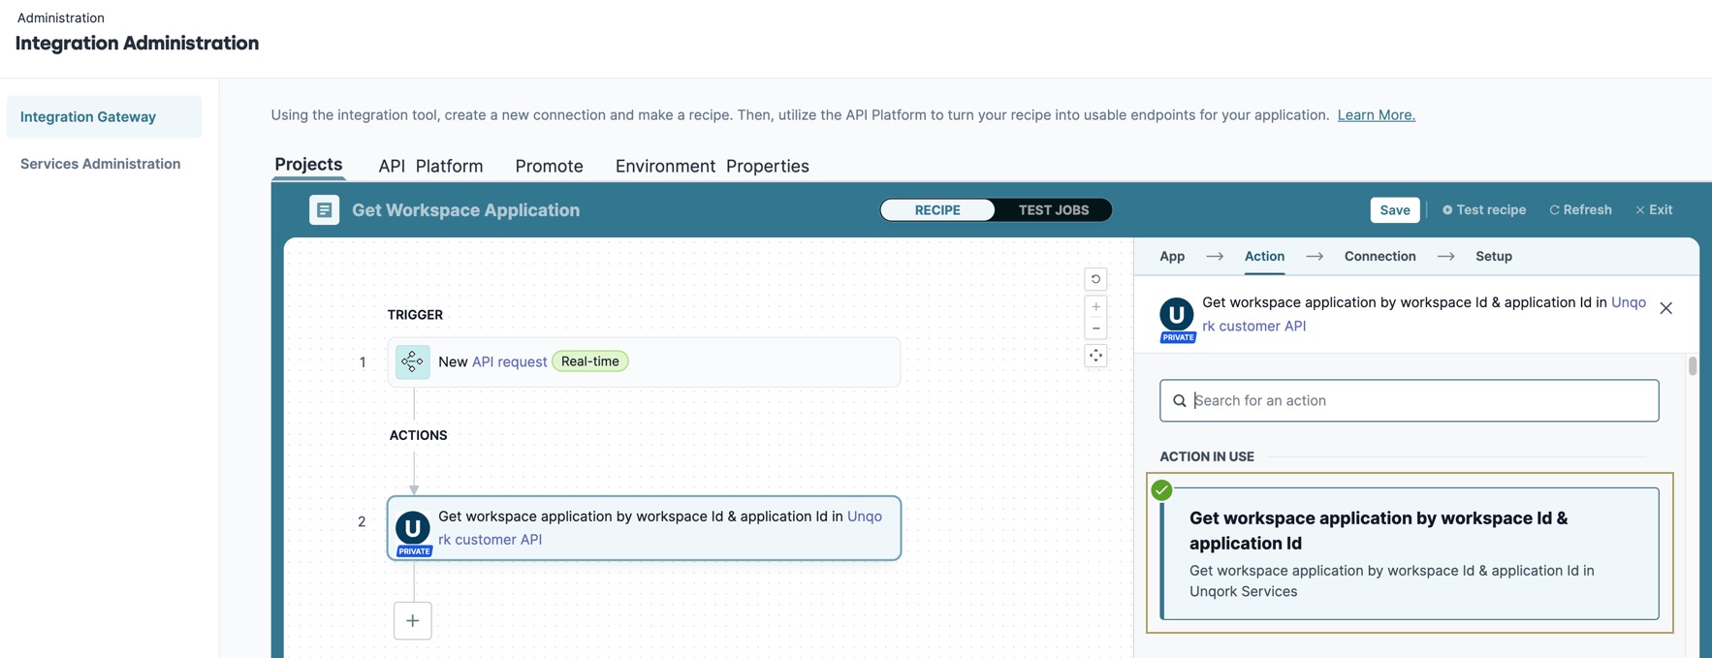Click Test recipe
This screenshot has height=658, width=1712.
(x=1483, y=209)
